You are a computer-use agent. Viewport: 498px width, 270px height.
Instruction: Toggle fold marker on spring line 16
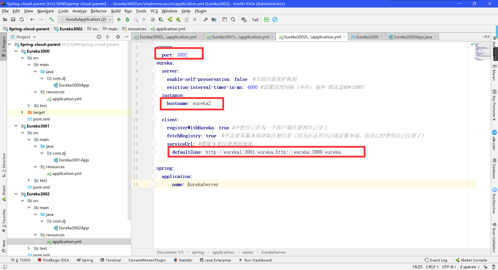pyautogui.click(x=154, y=168)
